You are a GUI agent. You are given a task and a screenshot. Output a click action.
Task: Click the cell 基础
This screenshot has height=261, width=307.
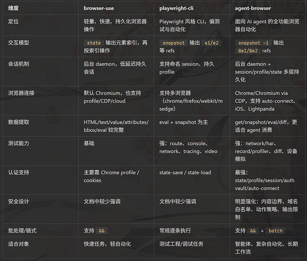pos(89,144)
